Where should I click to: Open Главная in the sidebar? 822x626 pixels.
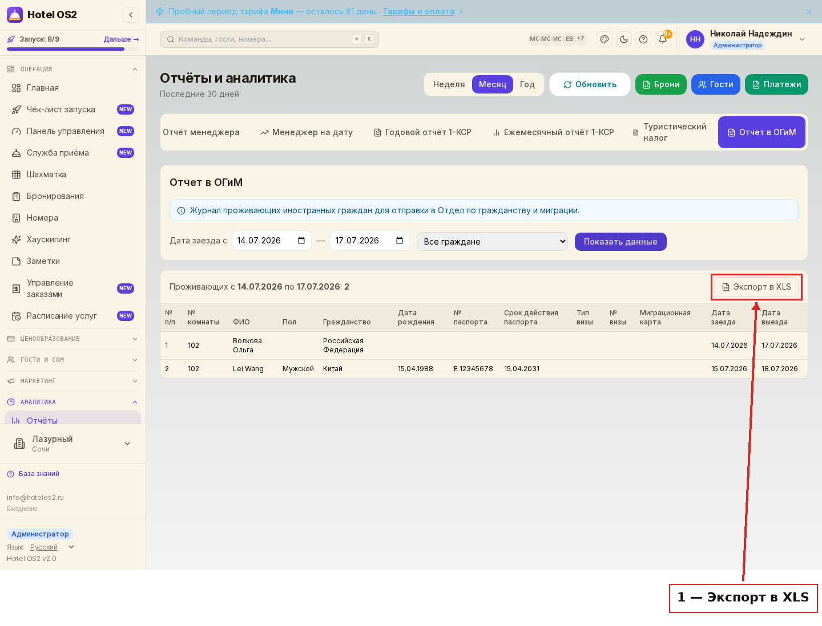tap(72, 88)
